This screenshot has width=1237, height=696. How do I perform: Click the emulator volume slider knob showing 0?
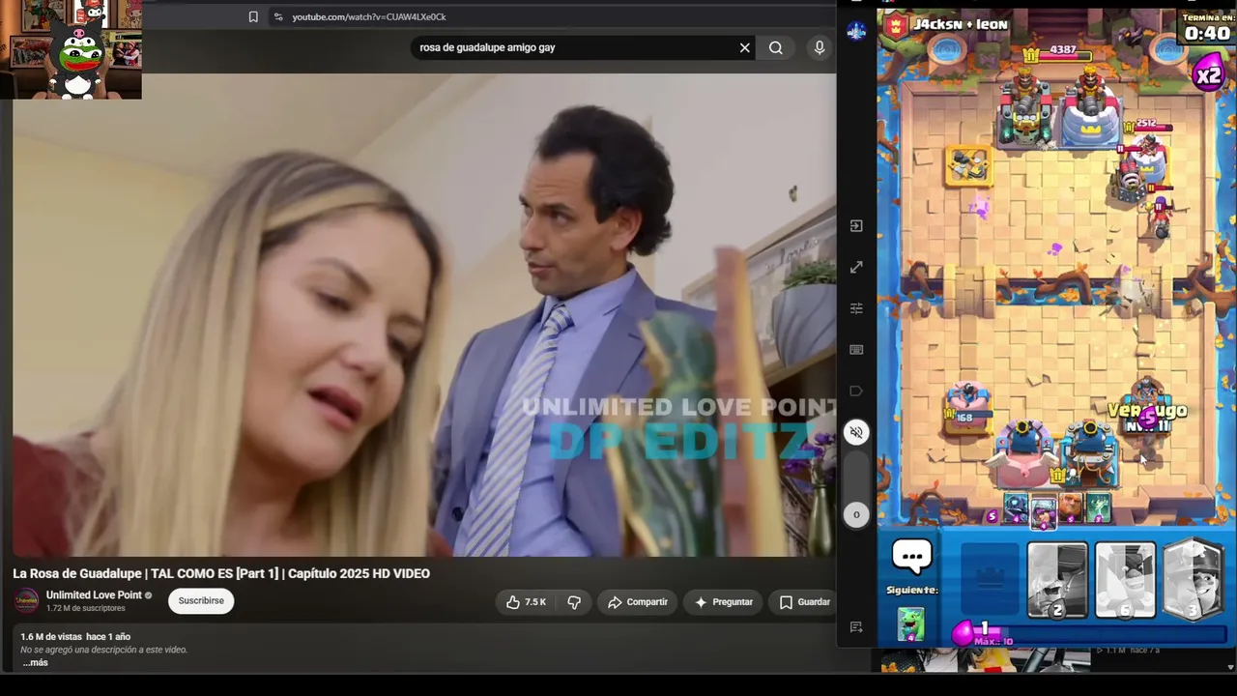coord(856,515)
